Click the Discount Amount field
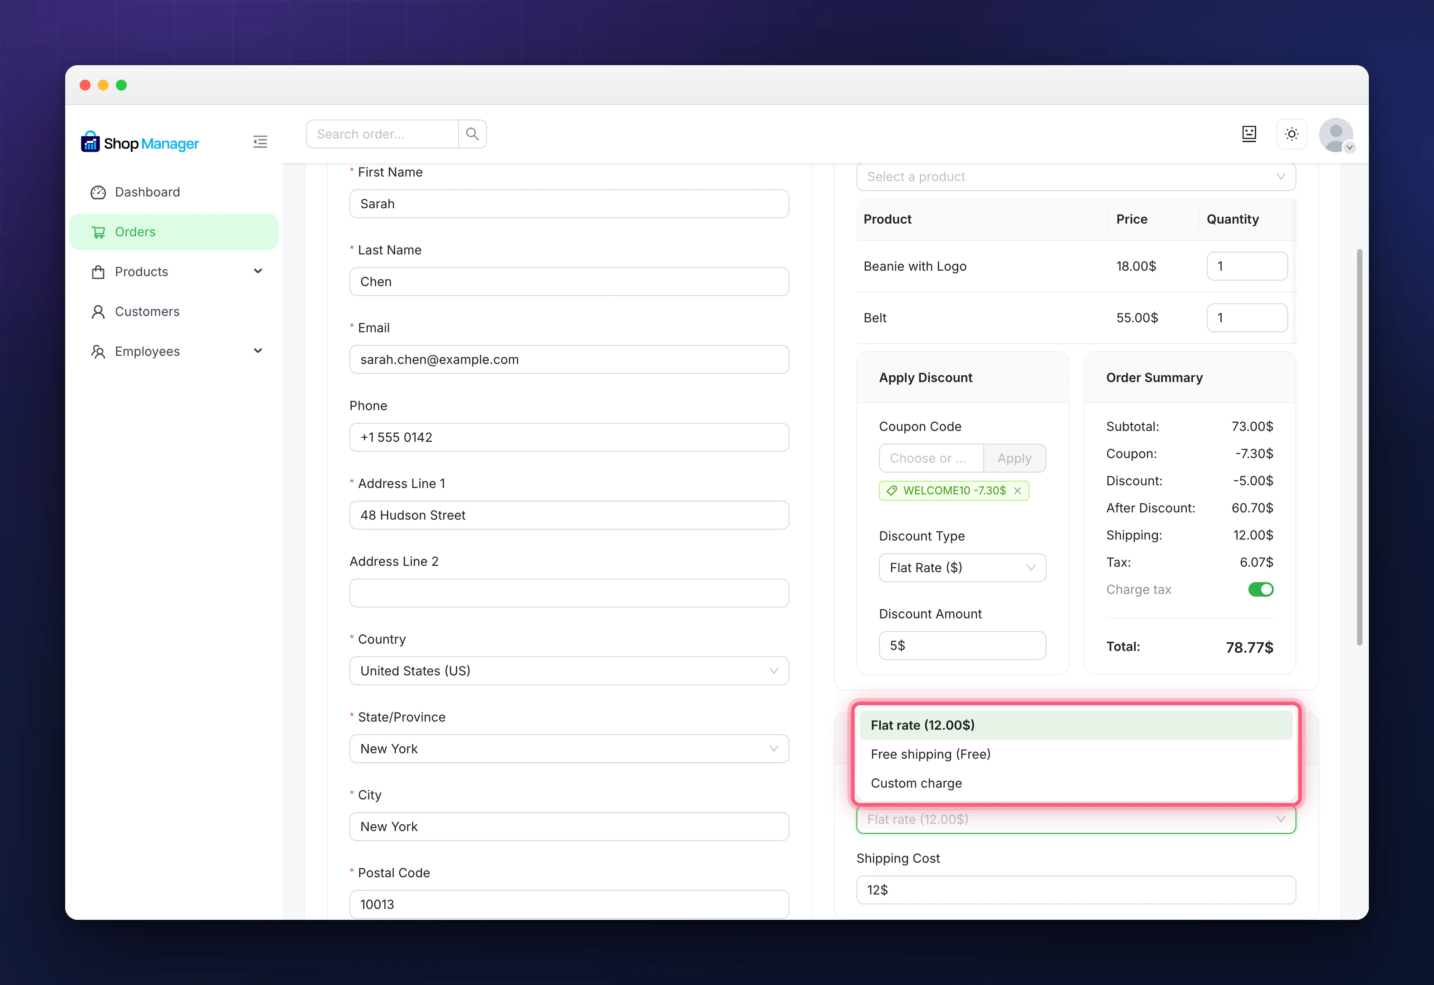This screenshot has width=1434, height=985. 962,646
